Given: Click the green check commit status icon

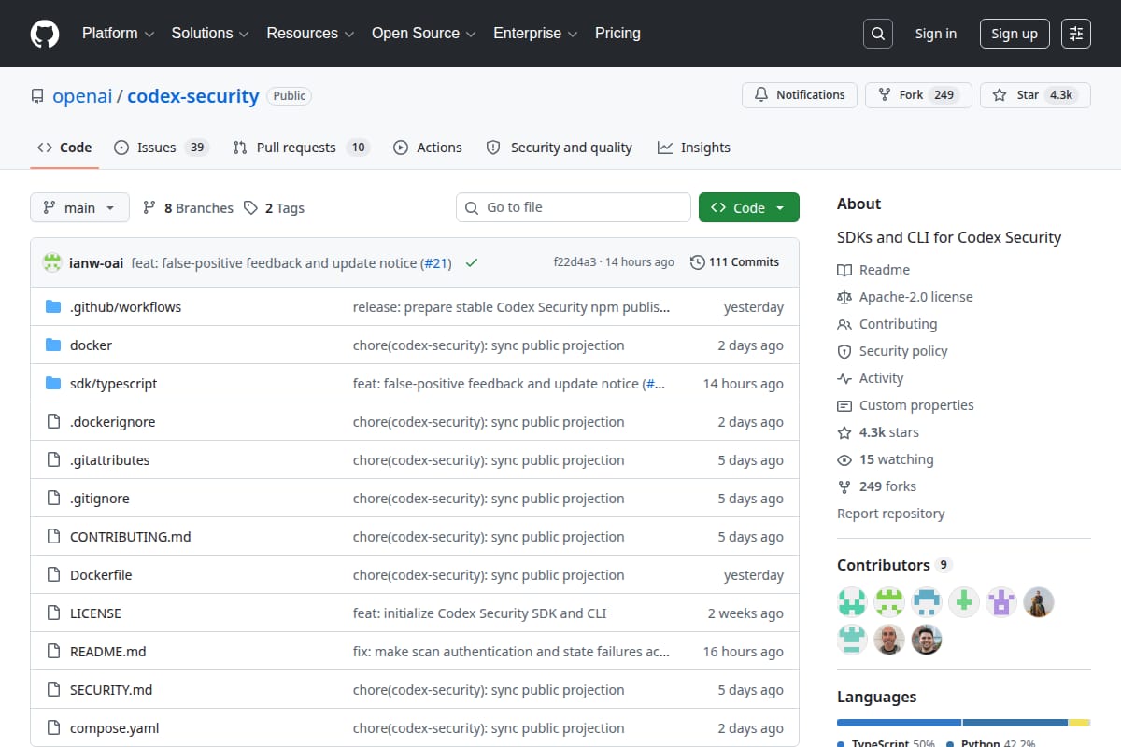Looking at the screenshot, I should point(472,263).
